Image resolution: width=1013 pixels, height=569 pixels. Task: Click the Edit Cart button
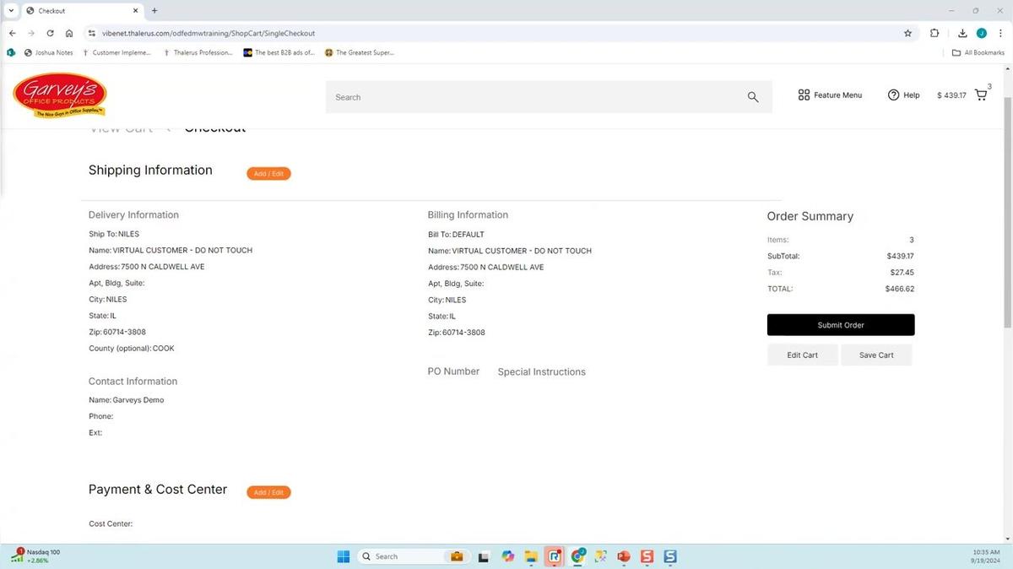coord(802,355)
